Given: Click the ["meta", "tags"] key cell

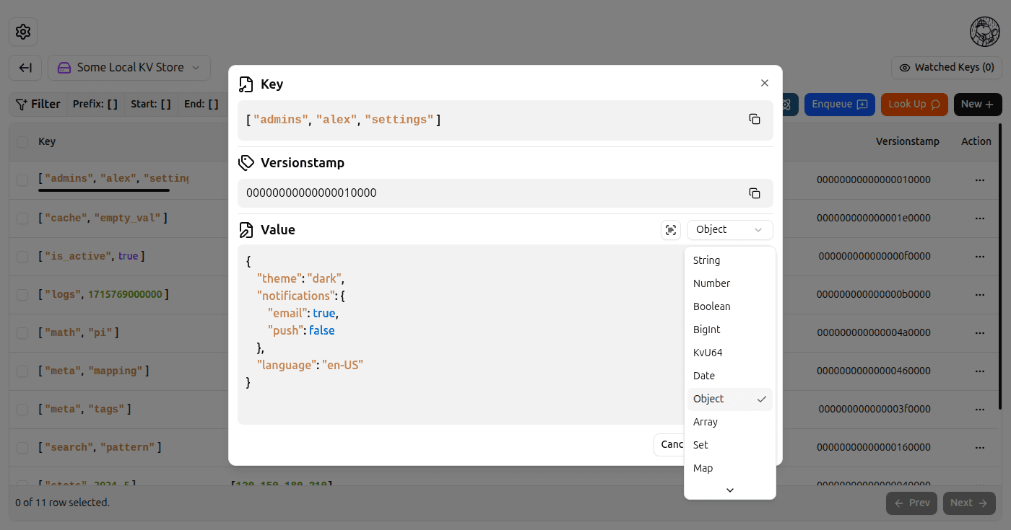Looking at the screenshot, I should 84,410.
